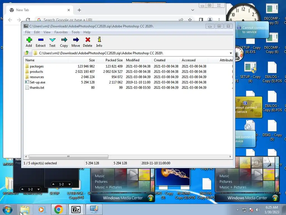The width and height of the screenshot is (286, 215).
Task: Sort by the Name column header
Action: (x=46, y=60)
